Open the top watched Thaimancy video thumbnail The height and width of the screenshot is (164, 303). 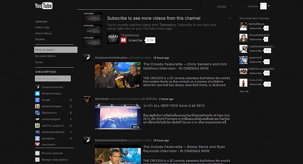tap(92, 18)
